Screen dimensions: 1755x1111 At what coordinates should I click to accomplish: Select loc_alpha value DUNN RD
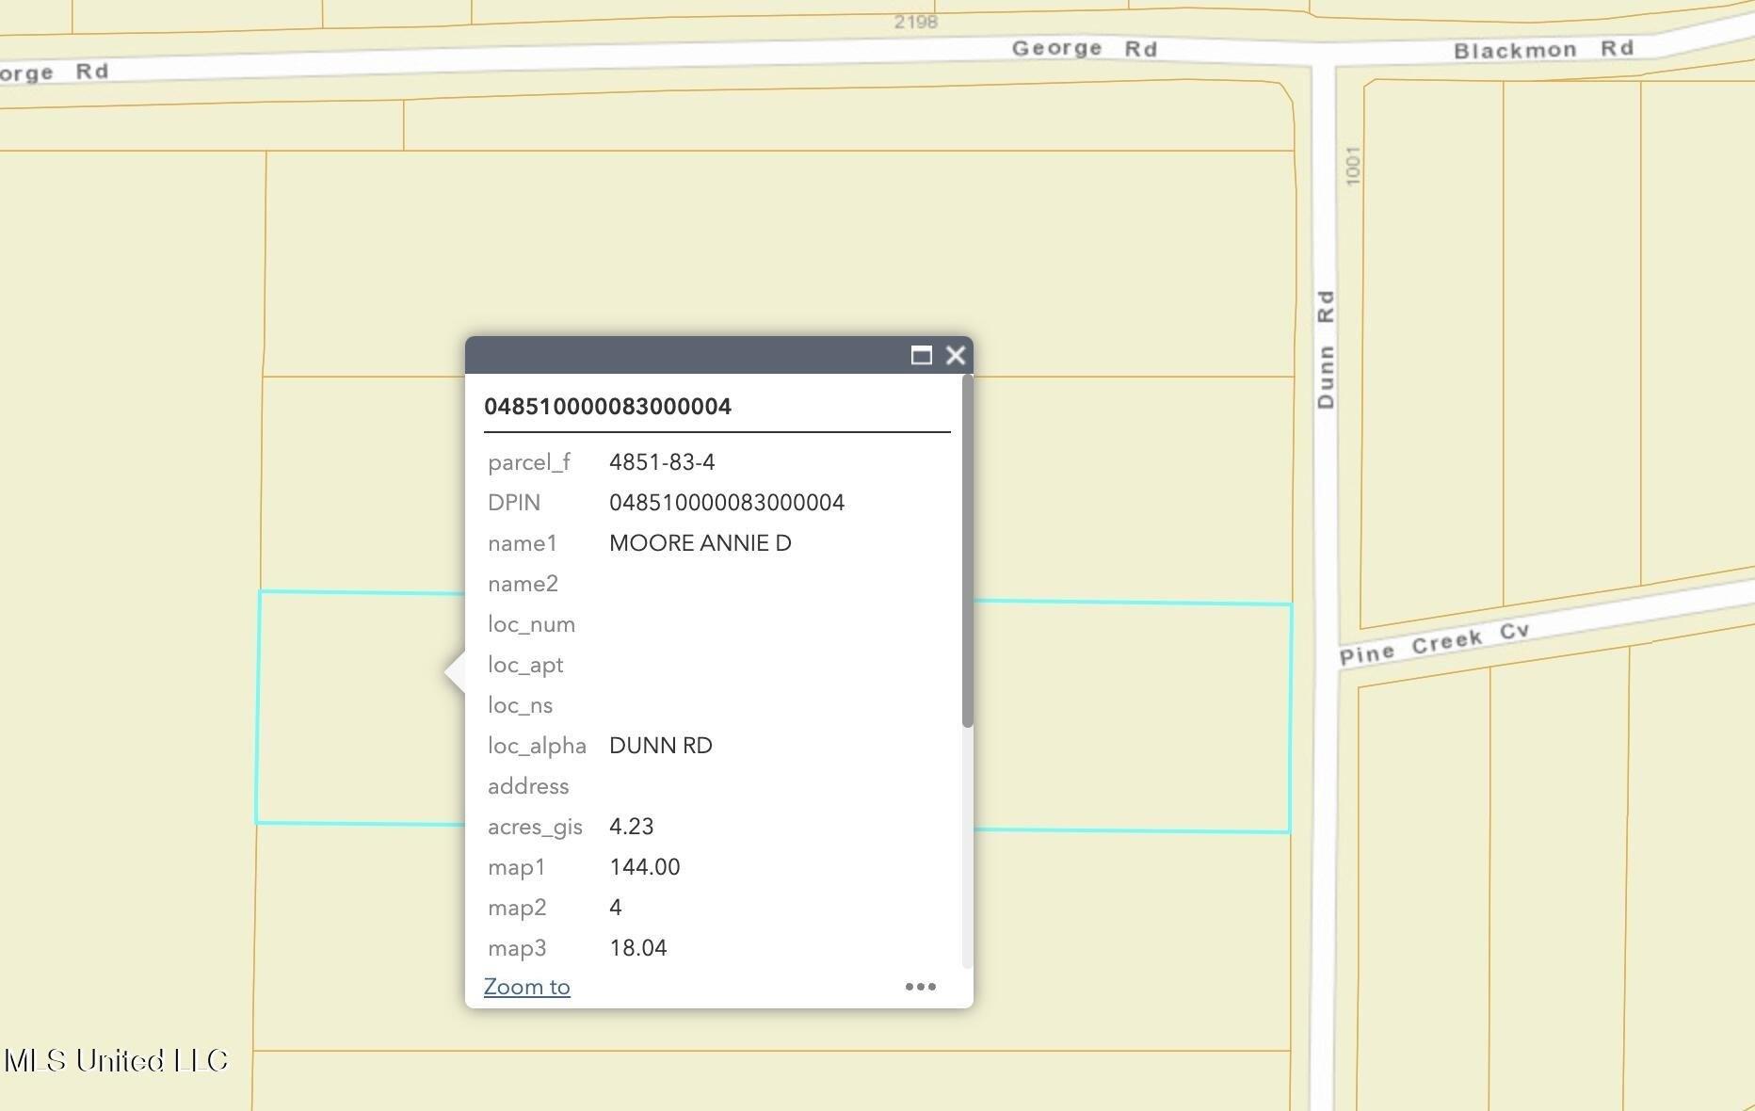[661, 746]
